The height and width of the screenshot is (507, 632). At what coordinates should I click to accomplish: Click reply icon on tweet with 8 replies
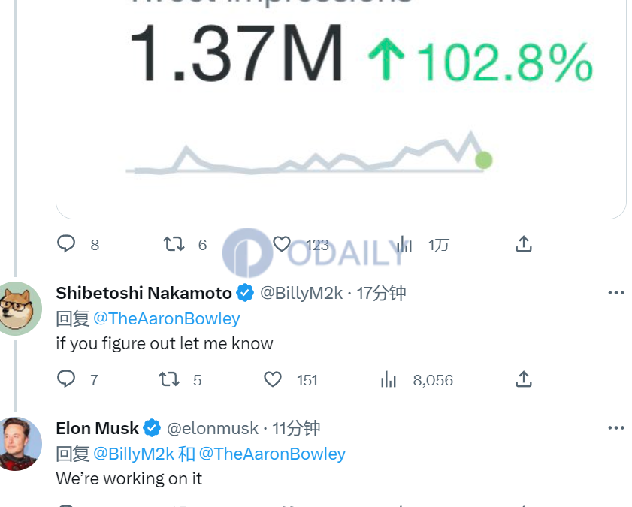pos(66,243)
